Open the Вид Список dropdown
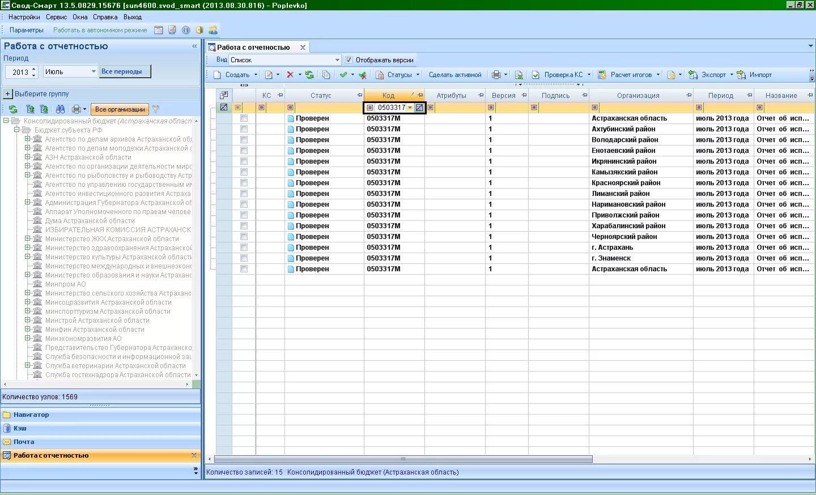Screen dimensions: 816x495 tap(337, 60)
